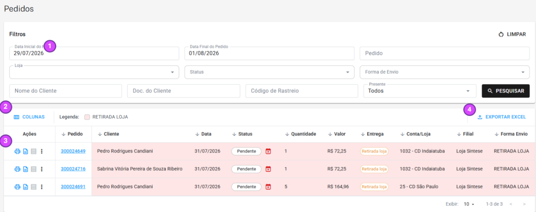Click red calendar icon for Sabrina's order
Screen dimensions: 536x212
[268, 169]
